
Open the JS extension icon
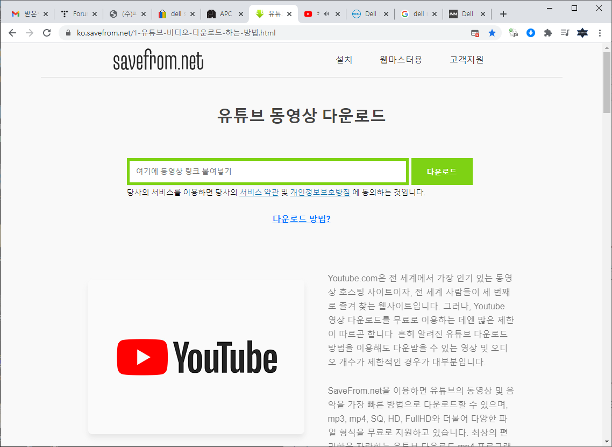click(x=514, y=33)
